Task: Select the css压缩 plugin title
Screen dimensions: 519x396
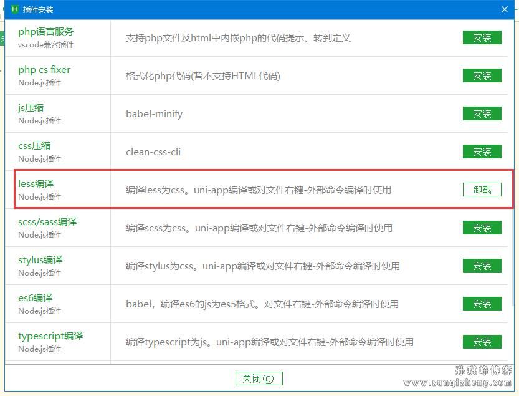Action: click(34, 145)
